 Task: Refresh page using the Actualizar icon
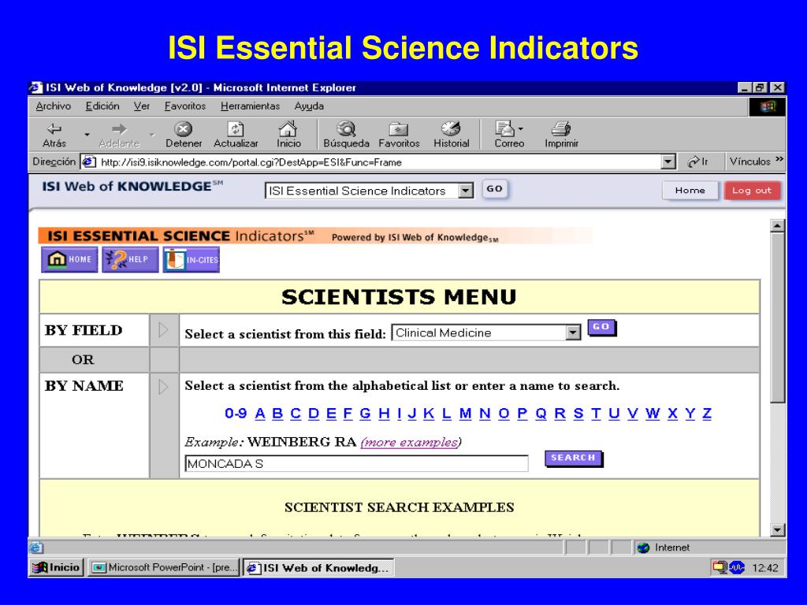click(235, 128)
